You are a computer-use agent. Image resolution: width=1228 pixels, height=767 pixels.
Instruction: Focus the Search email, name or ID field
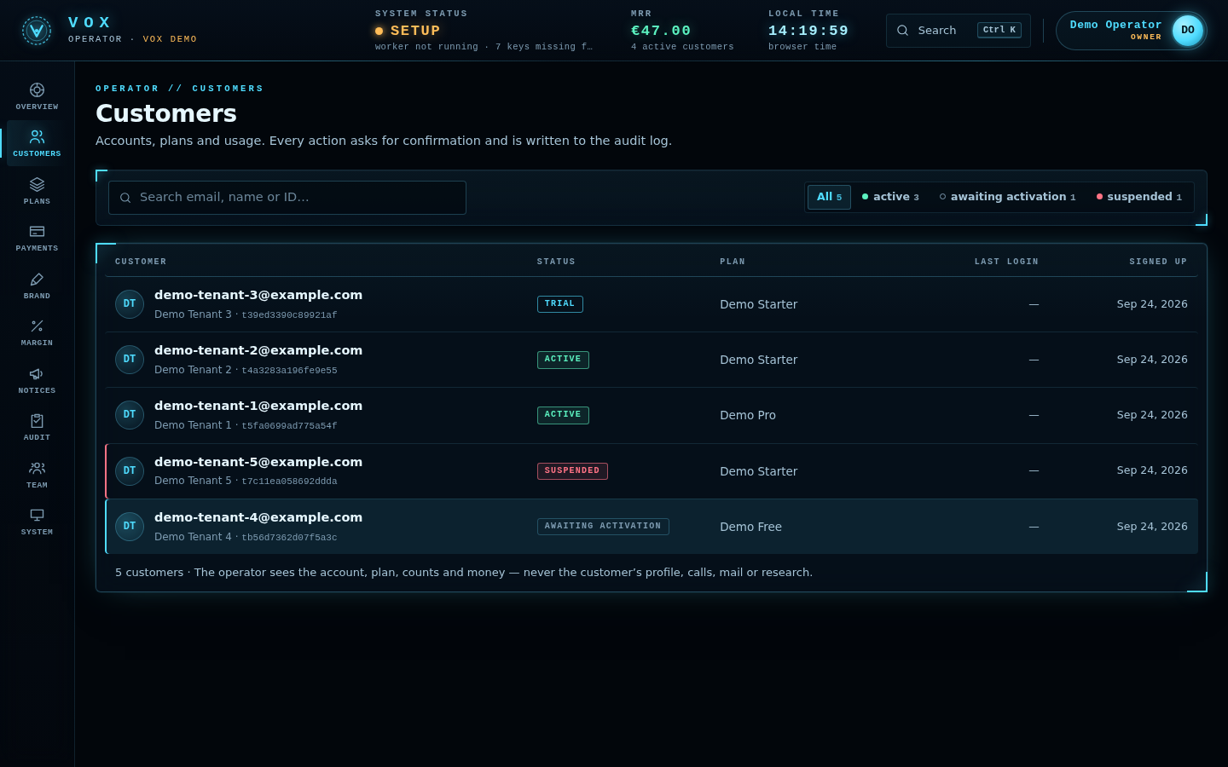287,198
